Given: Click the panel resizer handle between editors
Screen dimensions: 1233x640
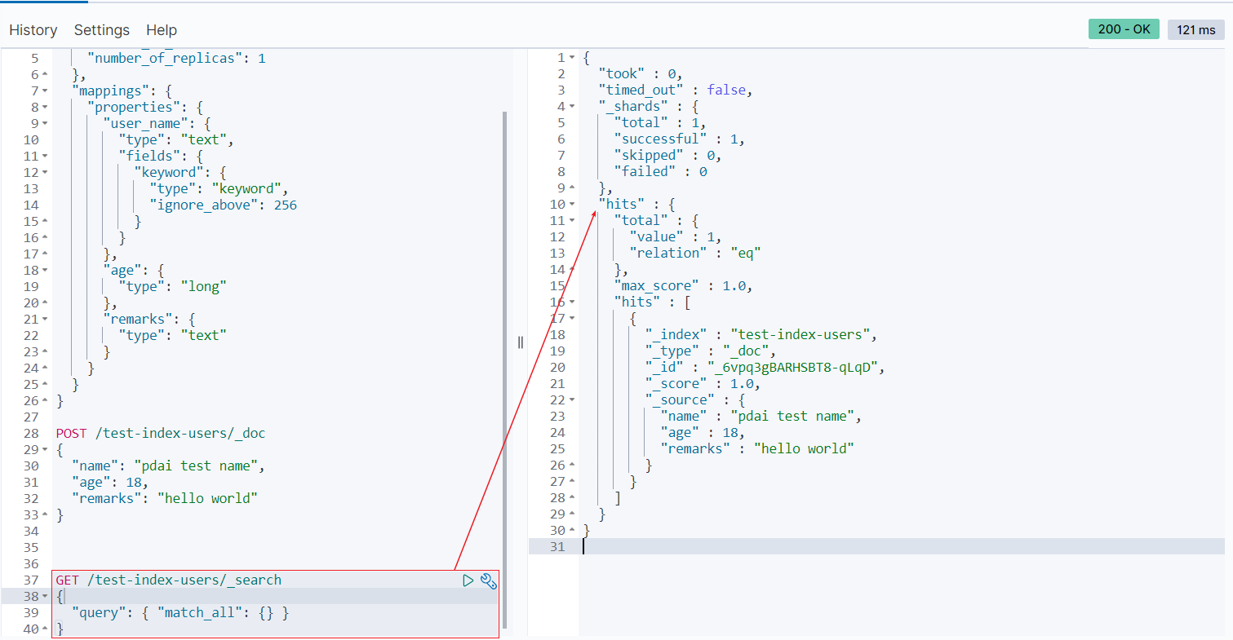Looking at the screenshot, I should pyautogui.click(x=521, y=342).
